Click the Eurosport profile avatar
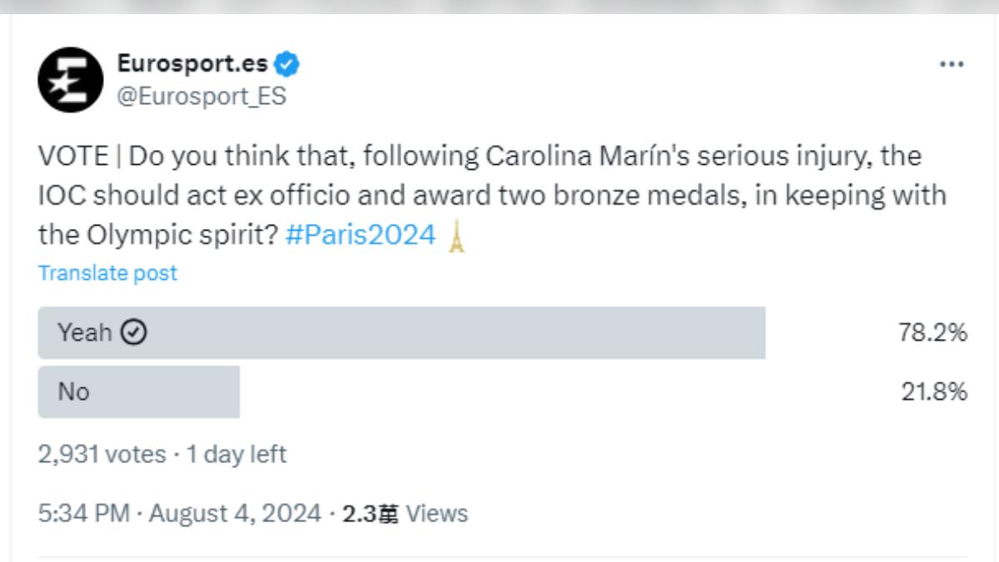Screen dimensions: 999x562 point(71,80)
